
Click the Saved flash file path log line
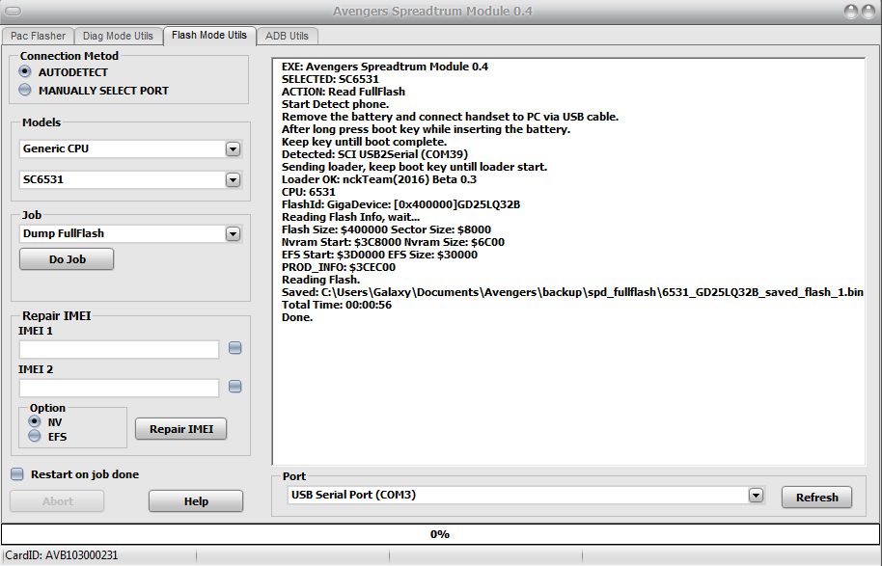click(x=572, y=292)
